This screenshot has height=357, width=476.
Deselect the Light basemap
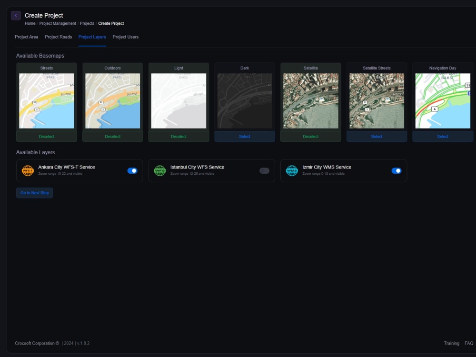click(x=178, y=137)
